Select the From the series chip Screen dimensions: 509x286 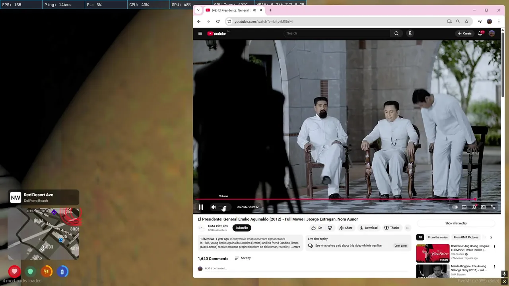pos(438,238)
